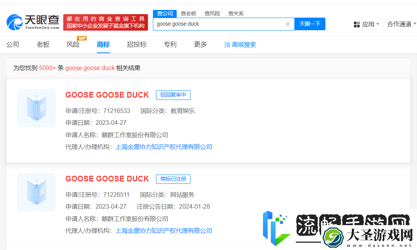
Task: Click the 驳回复审中 status tag
Action: 173,95
